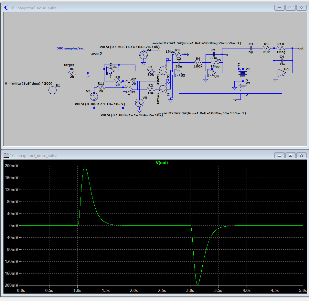Screen dimensions: 309x301
Task: Click the U4 op-amp symbol
Action: (211, 73)
